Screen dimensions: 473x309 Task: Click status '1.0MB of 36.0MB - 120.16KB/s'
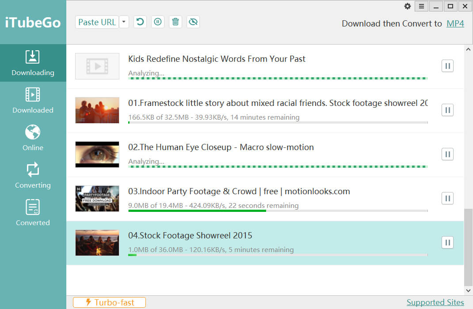(177, 250)
